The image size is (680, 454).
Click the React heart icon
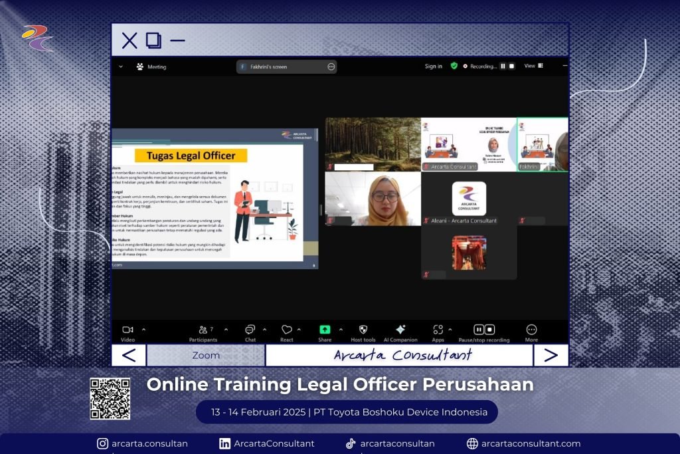(286, 330)
